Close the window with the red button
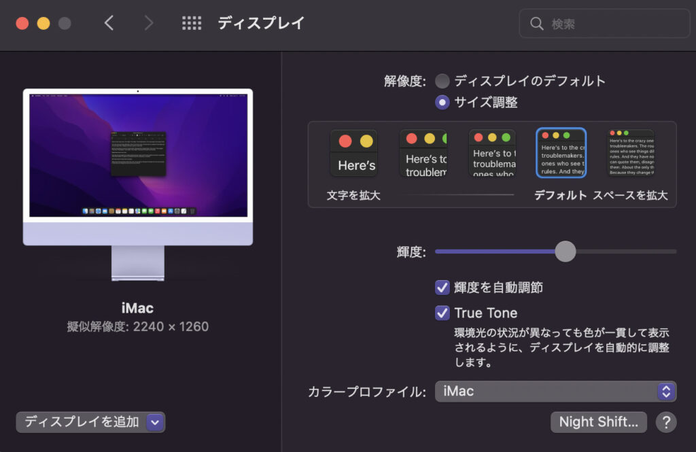Image resolution: width=696 pixels, height=452 pixels. [x=22, y=23]
